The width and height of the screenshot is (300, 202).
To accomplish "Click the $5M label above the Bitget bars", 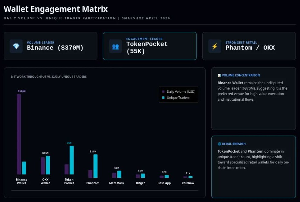I will (140, 171).
